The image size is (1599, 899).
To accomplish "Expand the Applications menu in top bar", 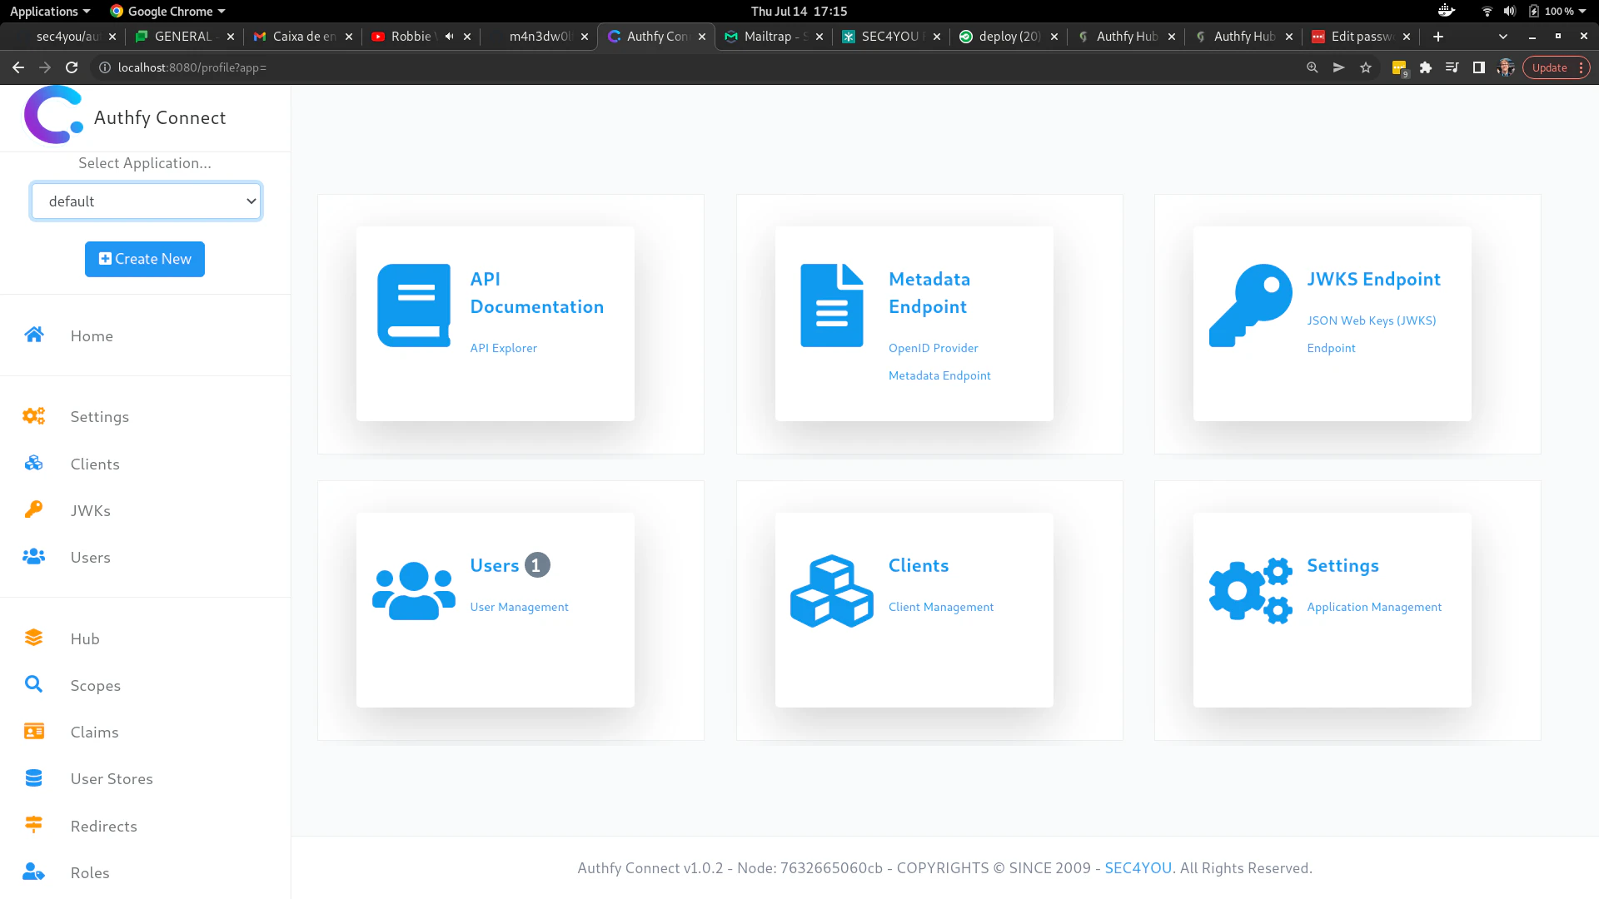I will click(x=46, y=11).
